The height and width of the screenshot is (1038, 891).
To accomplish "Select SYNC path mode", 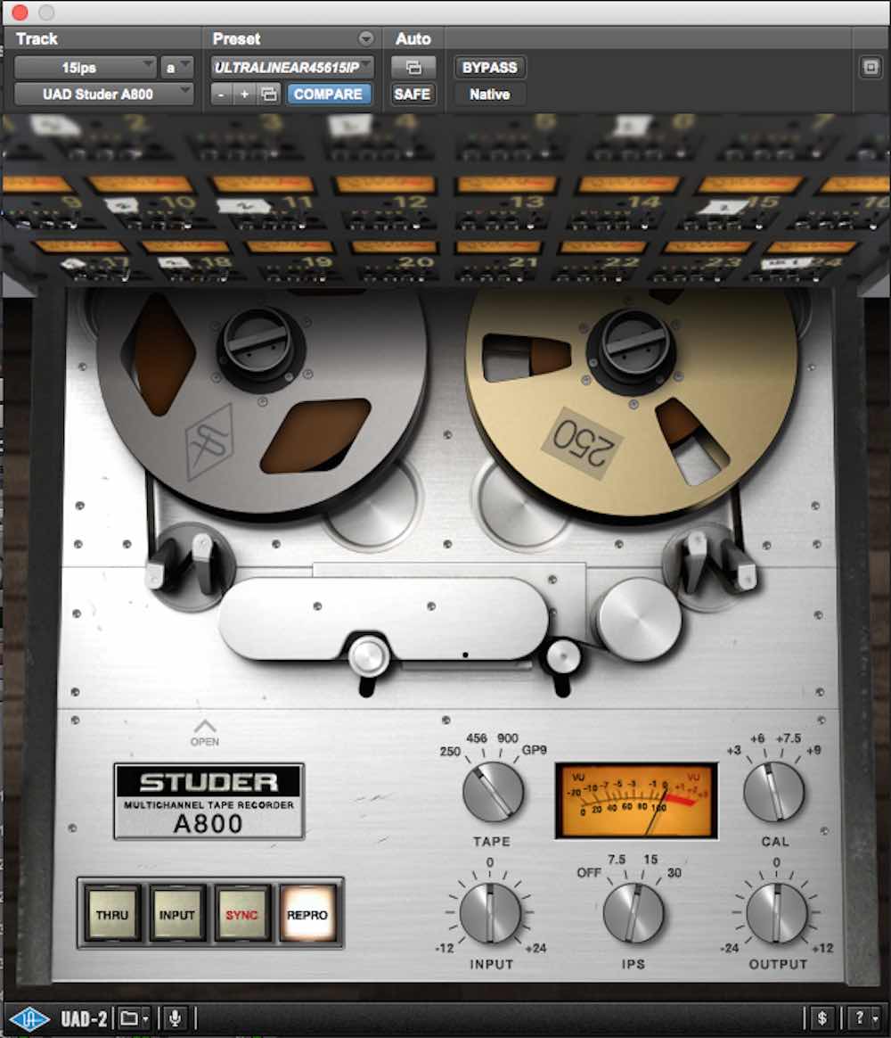I will pyautogui.click(x=241, y=915).
